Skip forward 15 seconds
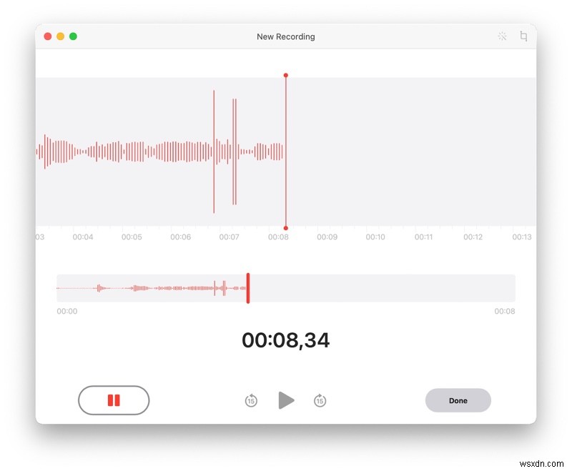 click(320, 400)
